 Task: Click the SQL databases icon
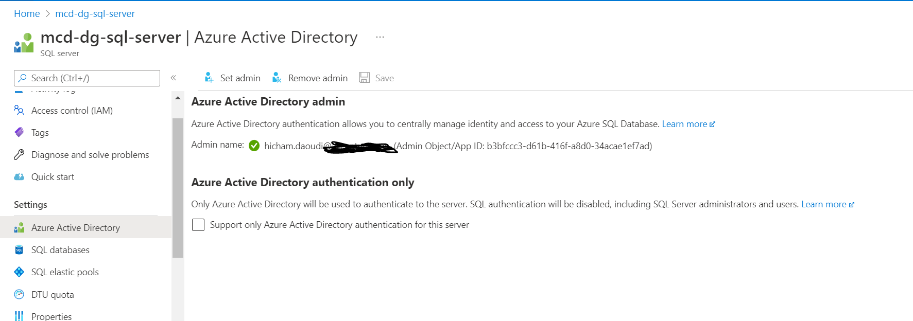(x=19, y=249)
